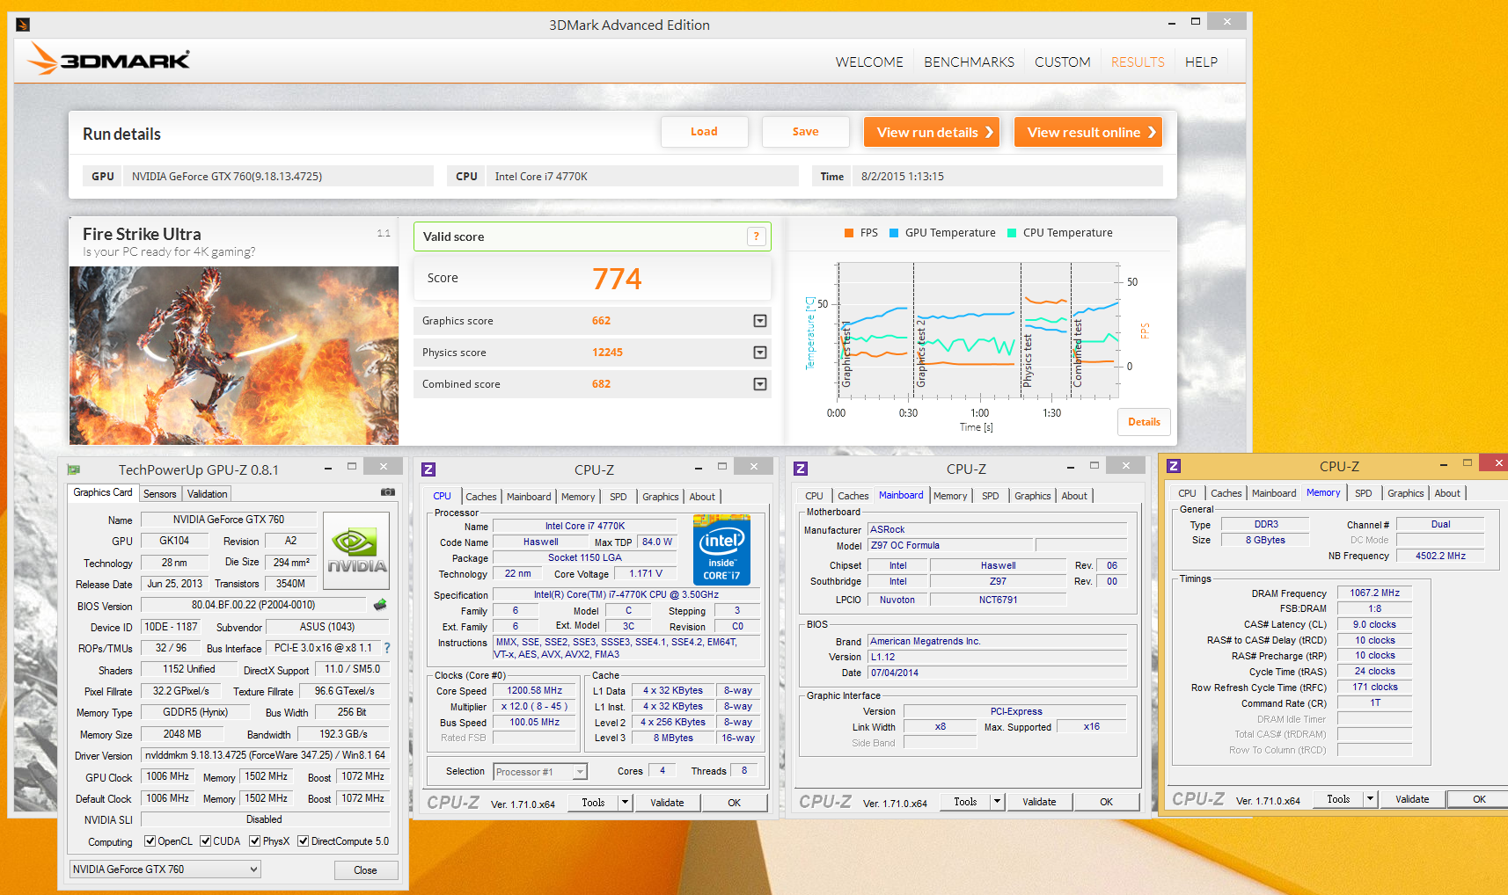1508x895 pixels.
Task: Click the CPU-Z icon of the CPU tab window
Action: [x=428, y=469]
